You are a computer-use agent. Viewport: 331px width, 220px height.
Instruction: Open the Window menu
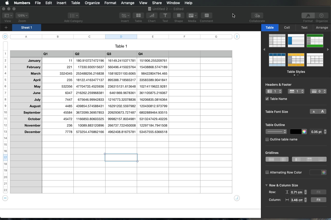173,3
